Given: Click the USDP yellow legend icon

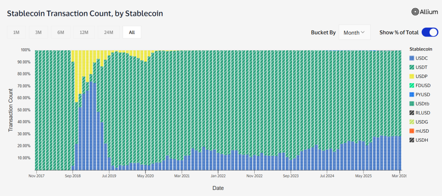Looking at the screenshot, I should click(411, 76).
